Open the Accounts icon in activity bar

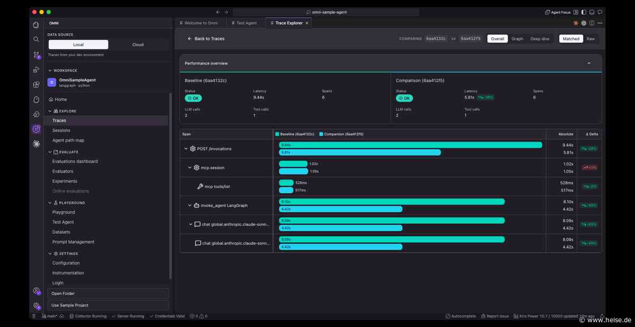pos(36,290)
